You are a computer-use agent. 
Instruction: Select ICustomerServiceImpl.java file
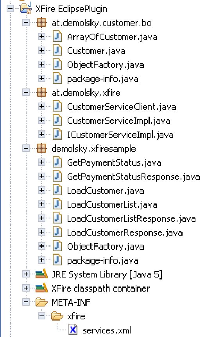point(120,135)
